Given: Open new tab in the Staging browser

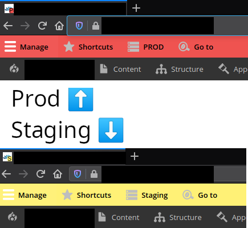Looking at the screenshot, I should coord(135,156).
